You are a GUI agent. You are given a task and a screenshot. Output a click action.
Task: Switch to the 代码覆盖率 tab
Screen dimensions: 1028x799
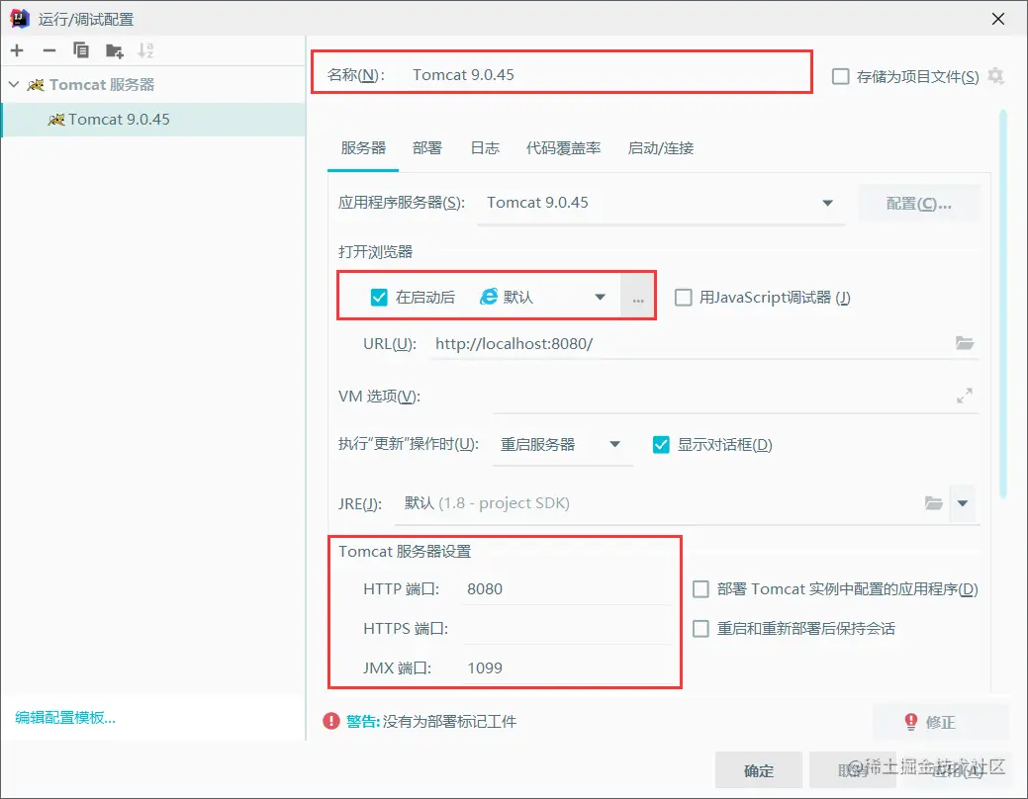563,148
